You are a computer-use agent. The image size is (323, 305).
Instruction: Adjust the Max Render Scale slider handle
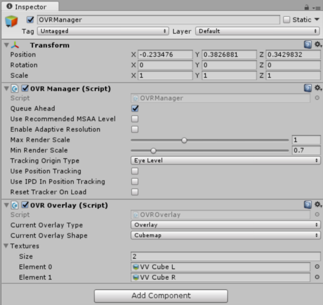click(184, 140)
